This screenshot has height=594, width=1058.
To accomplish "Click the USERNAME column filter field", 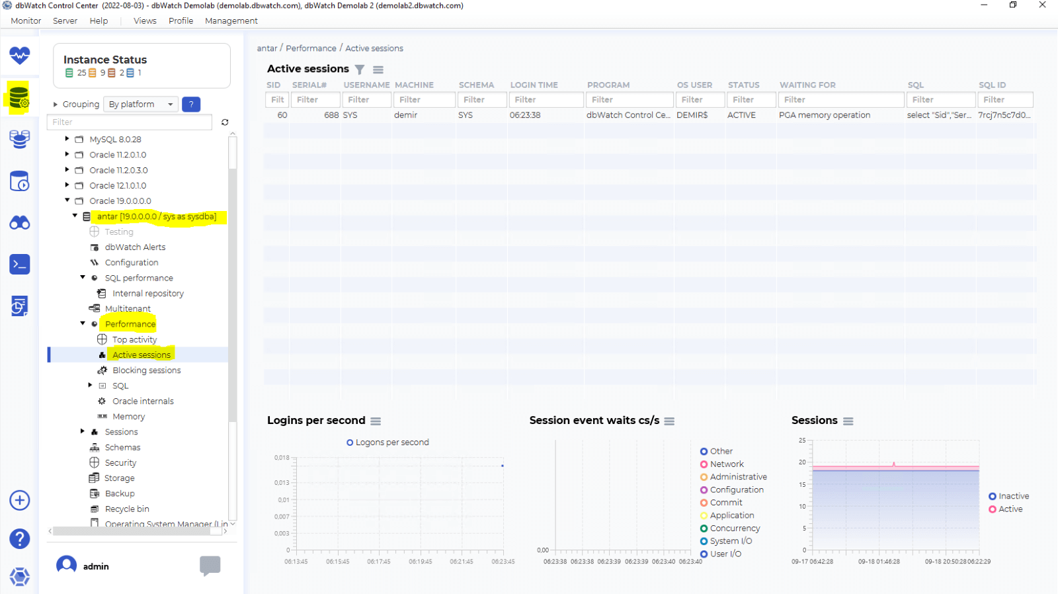I will click(367, 100).
